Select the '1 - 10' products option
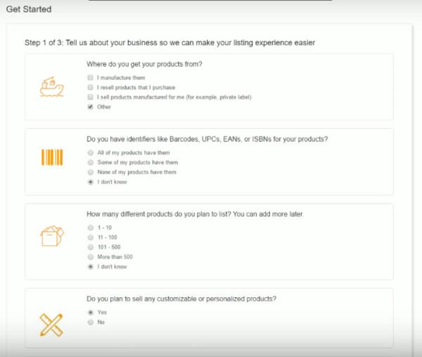 click(91, 227)
